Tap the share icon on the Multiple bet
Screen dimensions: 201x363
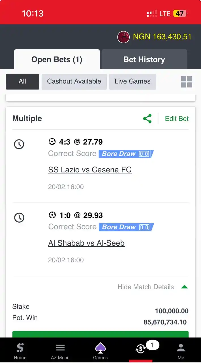[147, 119]
